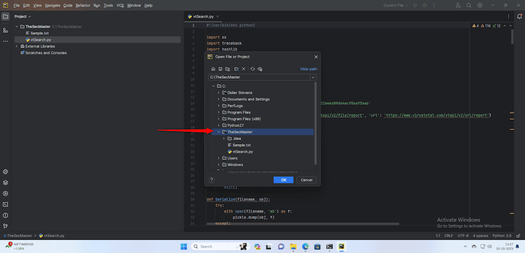525x253 pixels.
Task: Open Services tool window icon
Action: pos(5,194)
